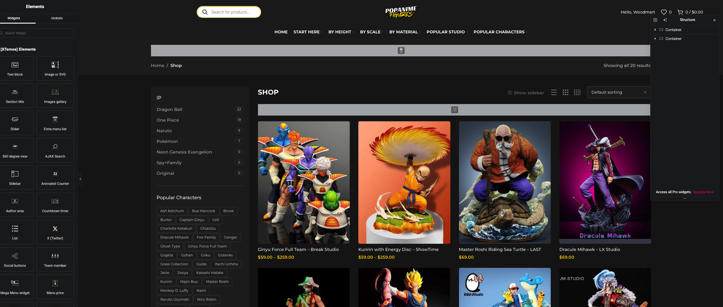Filter by One Piece category
Viewport: 723px width, 307px height.
click(x=168, y=120)
